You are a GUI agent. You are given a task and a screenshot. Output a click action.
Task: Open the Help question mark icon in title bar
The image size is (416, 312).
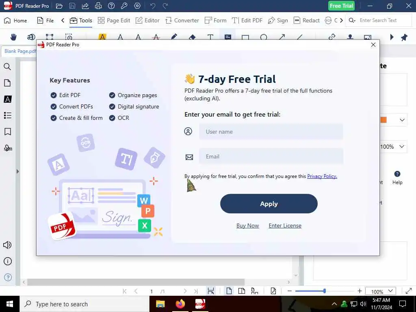[x=111, y=6]
